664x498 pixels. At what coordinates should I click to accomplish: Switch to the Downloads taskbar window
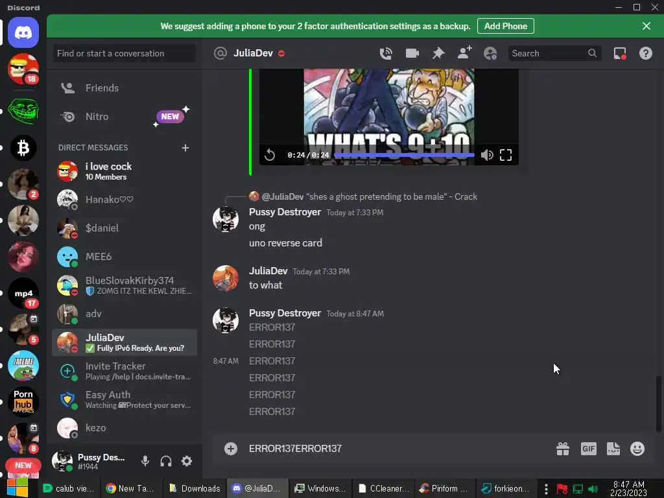coord(195,488)
